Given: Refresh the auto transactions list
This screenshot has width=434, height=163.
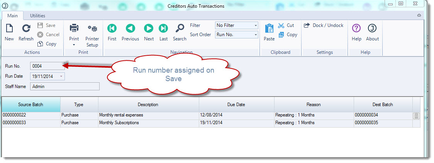Looking at the screenshot, I should (x=26, y=28).
